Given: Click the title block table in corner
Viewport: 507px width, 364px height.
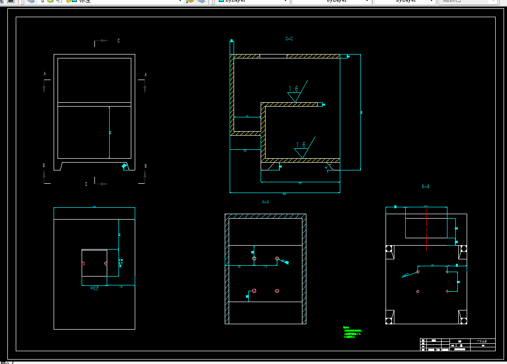Looking at the screenshot, I should [x=457, y=345].
